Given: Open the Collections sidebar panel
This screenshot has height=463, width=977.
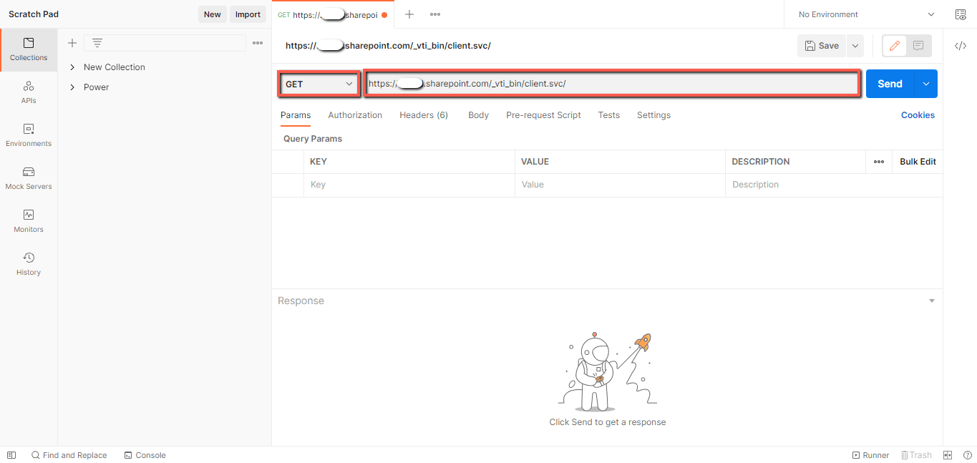Looking at the screenshot, I should click(x=29, y=49).
